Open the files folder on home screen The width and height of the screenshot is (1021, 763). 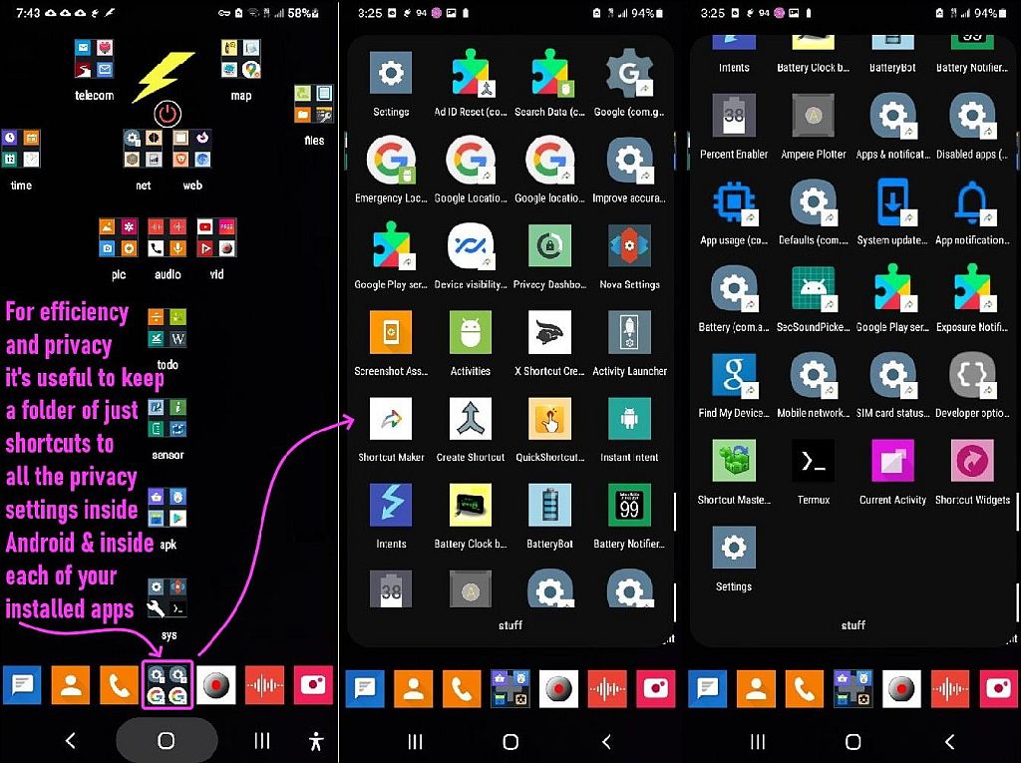coord(314,104)
